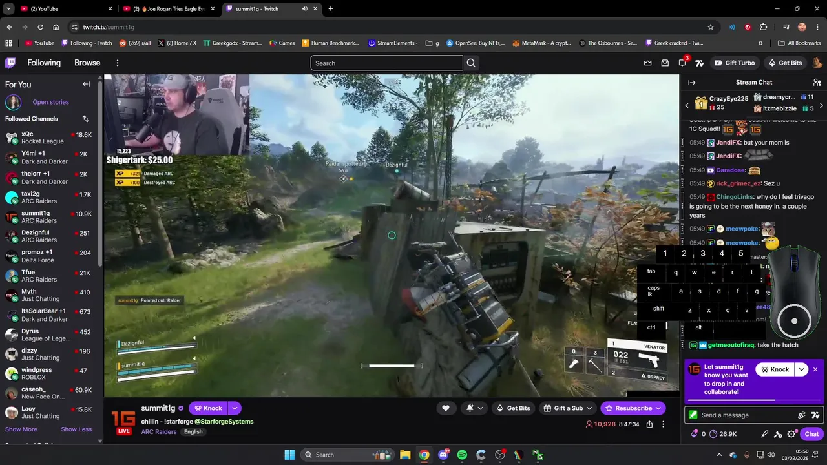Collapse the Stream Chat panel
The width and height of the screenshot is (827, 465).
691,82
